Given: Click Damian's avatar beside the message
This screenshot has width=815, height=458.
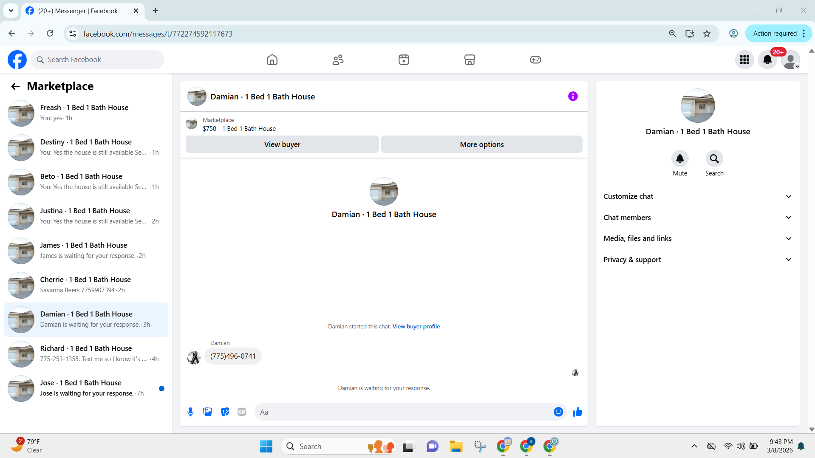Looking at the screenshot, I should tap(194, 358).
